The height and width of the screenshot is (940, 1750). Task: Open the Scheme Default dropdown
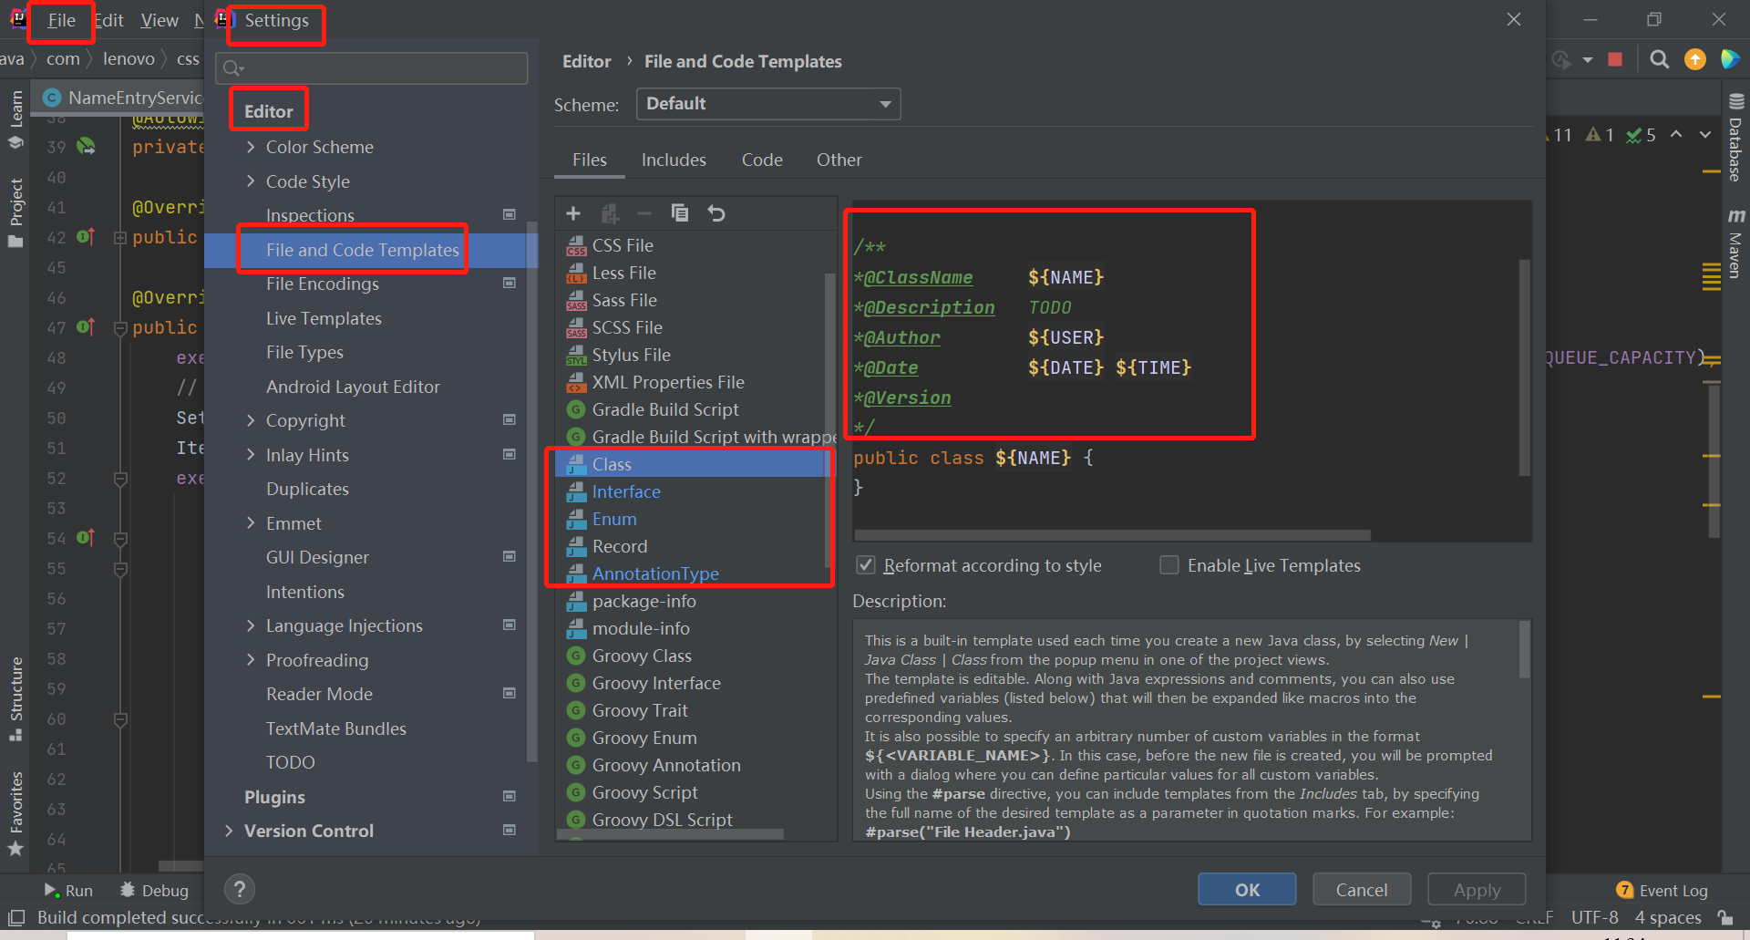click(x=768, y=104)
